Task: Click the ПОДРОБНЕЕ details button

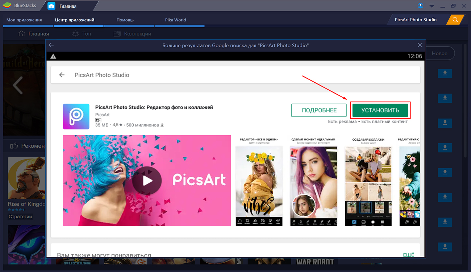Action: pyautogui.click(x=319, y=110)
